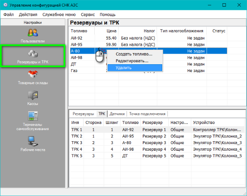Open the Пользователи users icon
Image resolution: width=247 pixels, height=196 pixels.
click(33, 33)
